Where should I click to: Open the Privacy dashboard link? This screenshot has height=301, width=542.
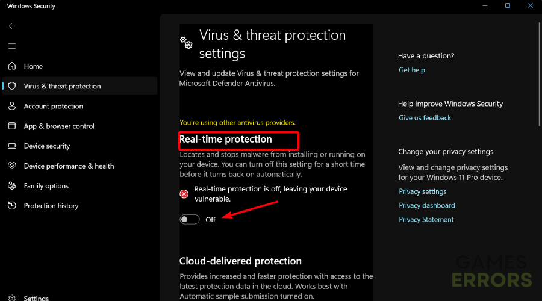tap(427, 205)
